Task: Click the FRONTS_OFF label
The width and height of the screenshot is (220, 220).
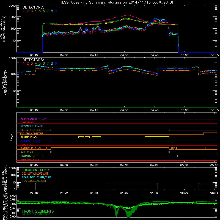Action: [x=29, y=156]
